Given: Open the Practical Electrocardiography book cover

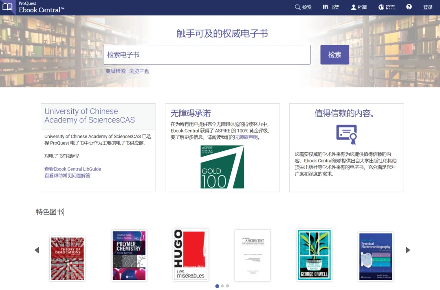Looking at the screenshot, I should pos(376,257).
